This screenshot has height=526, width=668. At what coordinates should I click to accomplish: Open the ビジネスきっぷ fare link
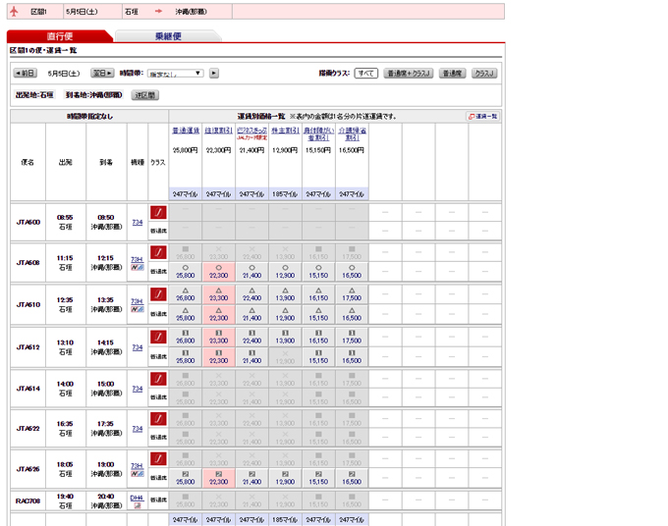pos(251,131)
